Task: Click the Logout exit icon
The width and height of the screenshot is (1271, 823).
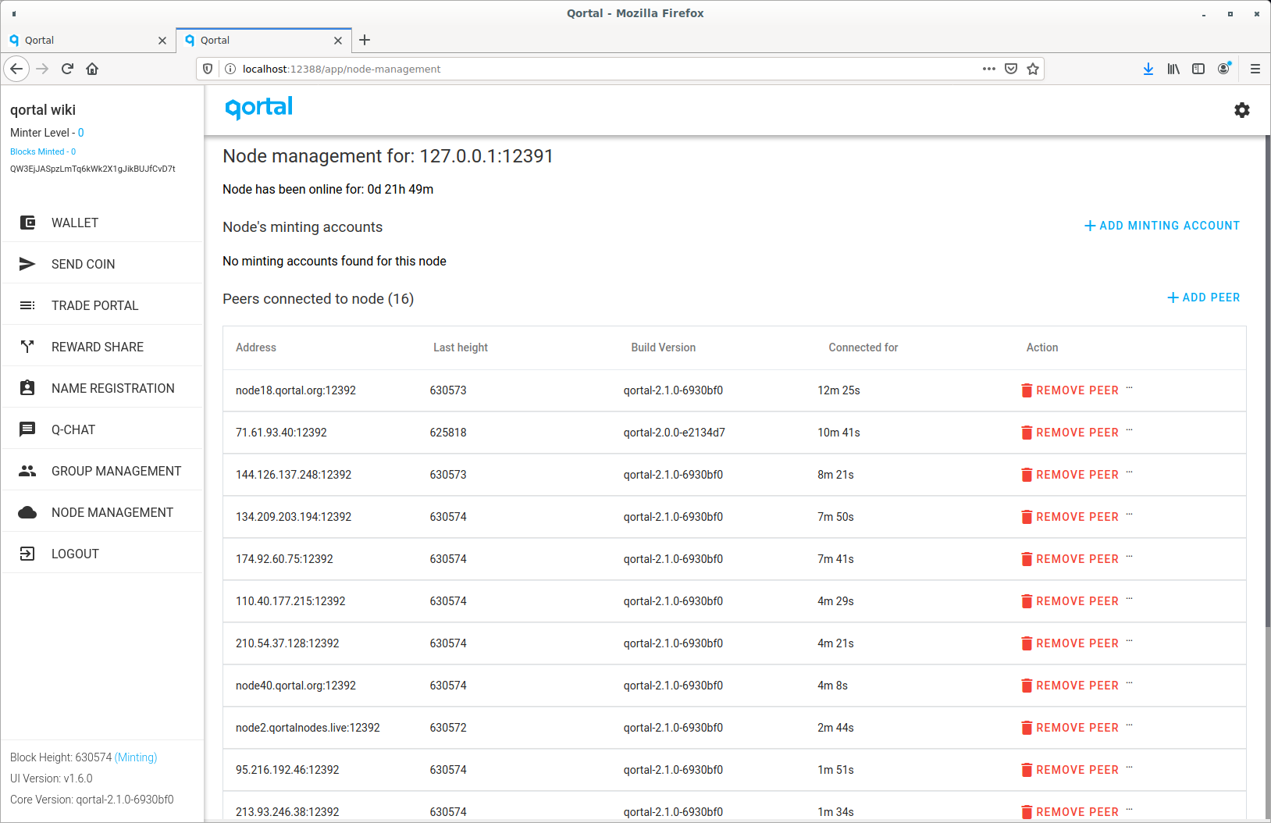Action: 27,554
